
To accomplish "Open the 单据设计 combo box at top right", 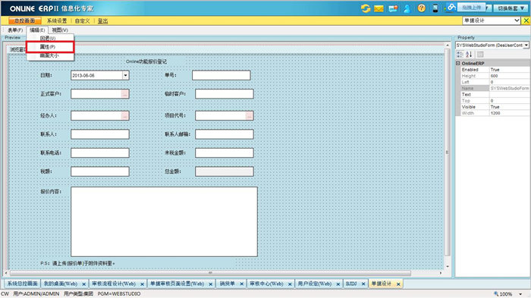I will [x=492, y=20].
